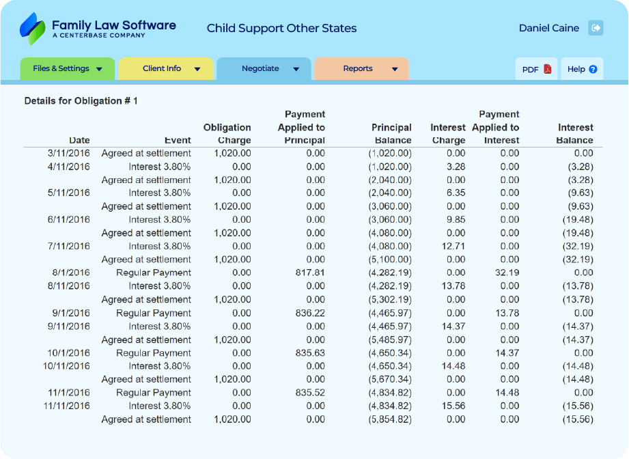Screen dimensions: 629x459
Task: Open the Files & Settings tab
Action: pyautogui.click(x=61, y=68)
